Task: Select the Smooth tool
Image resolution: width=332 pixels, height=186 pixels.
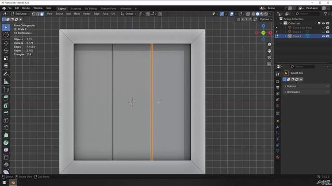Action: point(6,150)
